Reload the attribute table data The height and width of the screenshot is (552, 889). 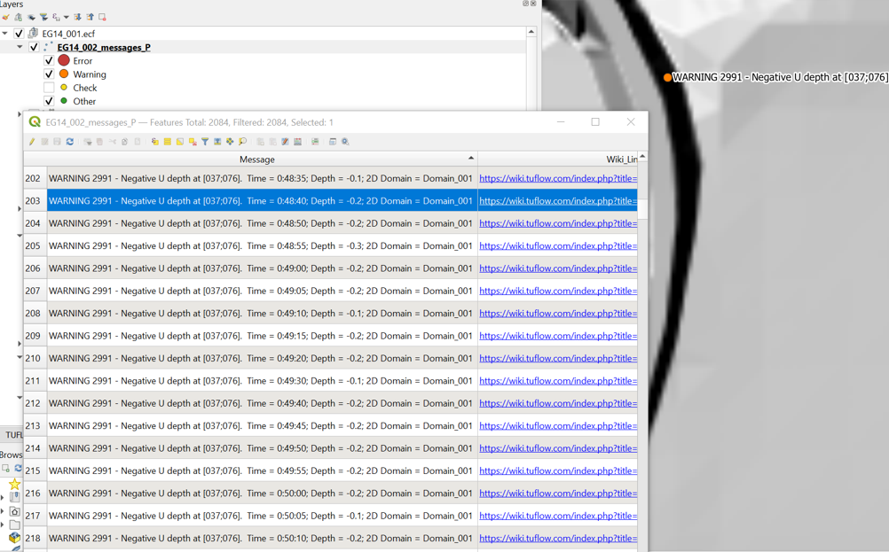69,141
